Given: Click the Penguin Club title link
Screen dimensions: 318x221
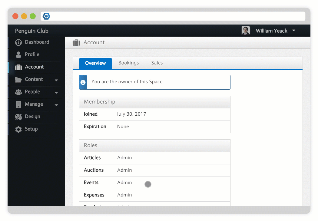Looking at the screenshot, I should click(31, 31).
